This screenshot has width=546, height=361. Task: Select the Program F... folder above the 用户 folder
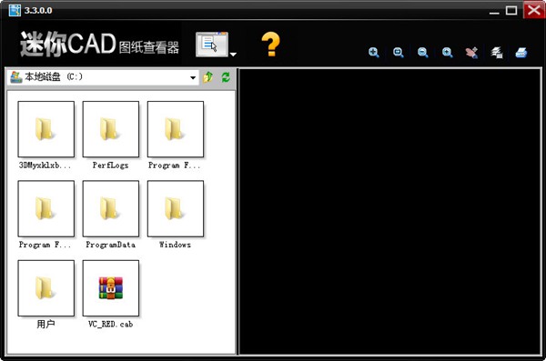[46, 208]
